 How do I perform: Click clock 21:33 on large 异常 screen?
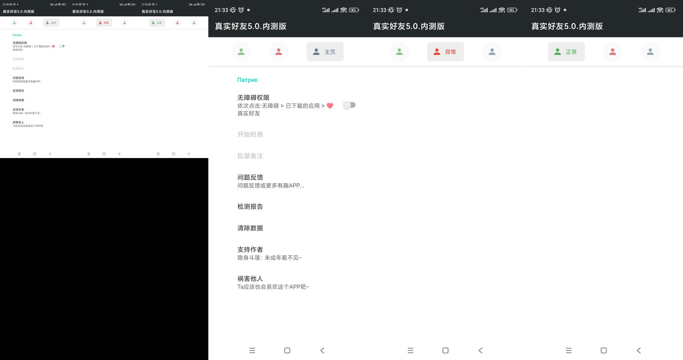point(379,10)
